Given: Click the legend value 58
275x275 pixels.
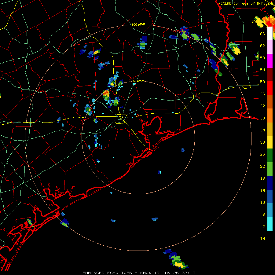Looking at the screenshot, I should (x=262, y=58).
